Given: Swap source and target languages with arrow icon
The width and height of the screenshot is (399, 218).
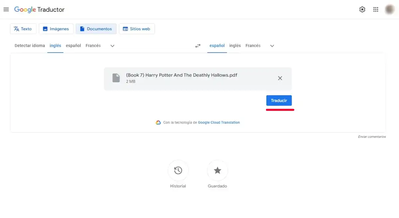Looking at the screenshot, I should tap(198, 46).
